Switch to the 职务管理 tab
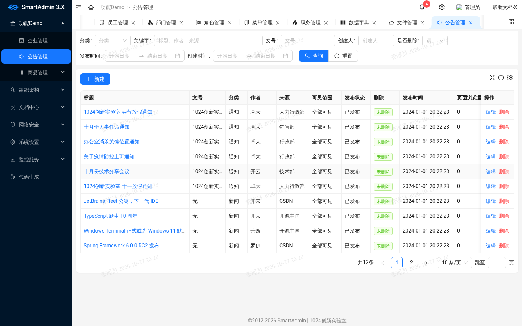 point(310,22)
